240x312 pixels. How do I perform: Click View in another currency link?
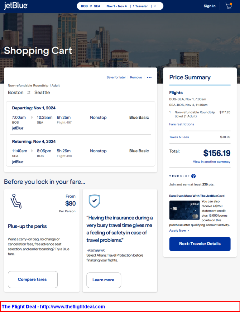coord(211,162)
